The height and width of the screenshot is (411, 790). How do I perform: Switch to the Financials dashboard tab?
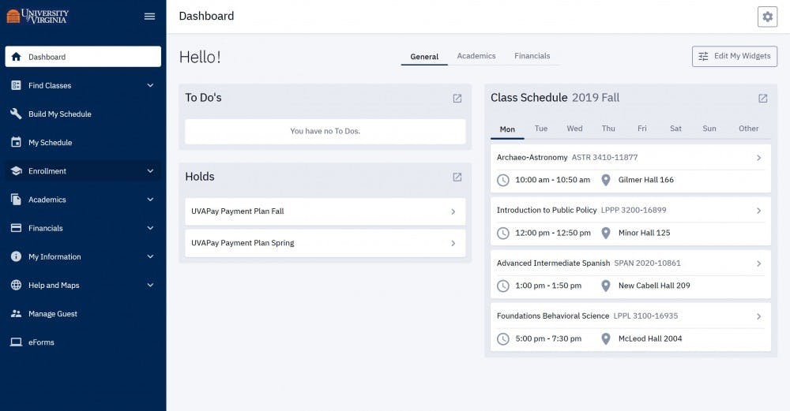[532, 56]
